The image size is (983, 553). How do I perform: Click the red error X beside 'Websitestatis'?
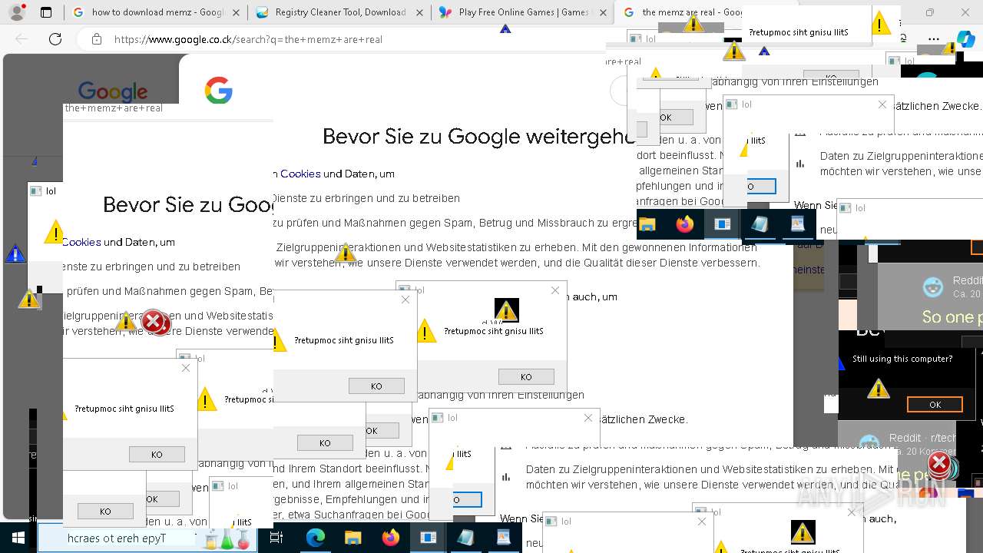[x=155, y=323]
